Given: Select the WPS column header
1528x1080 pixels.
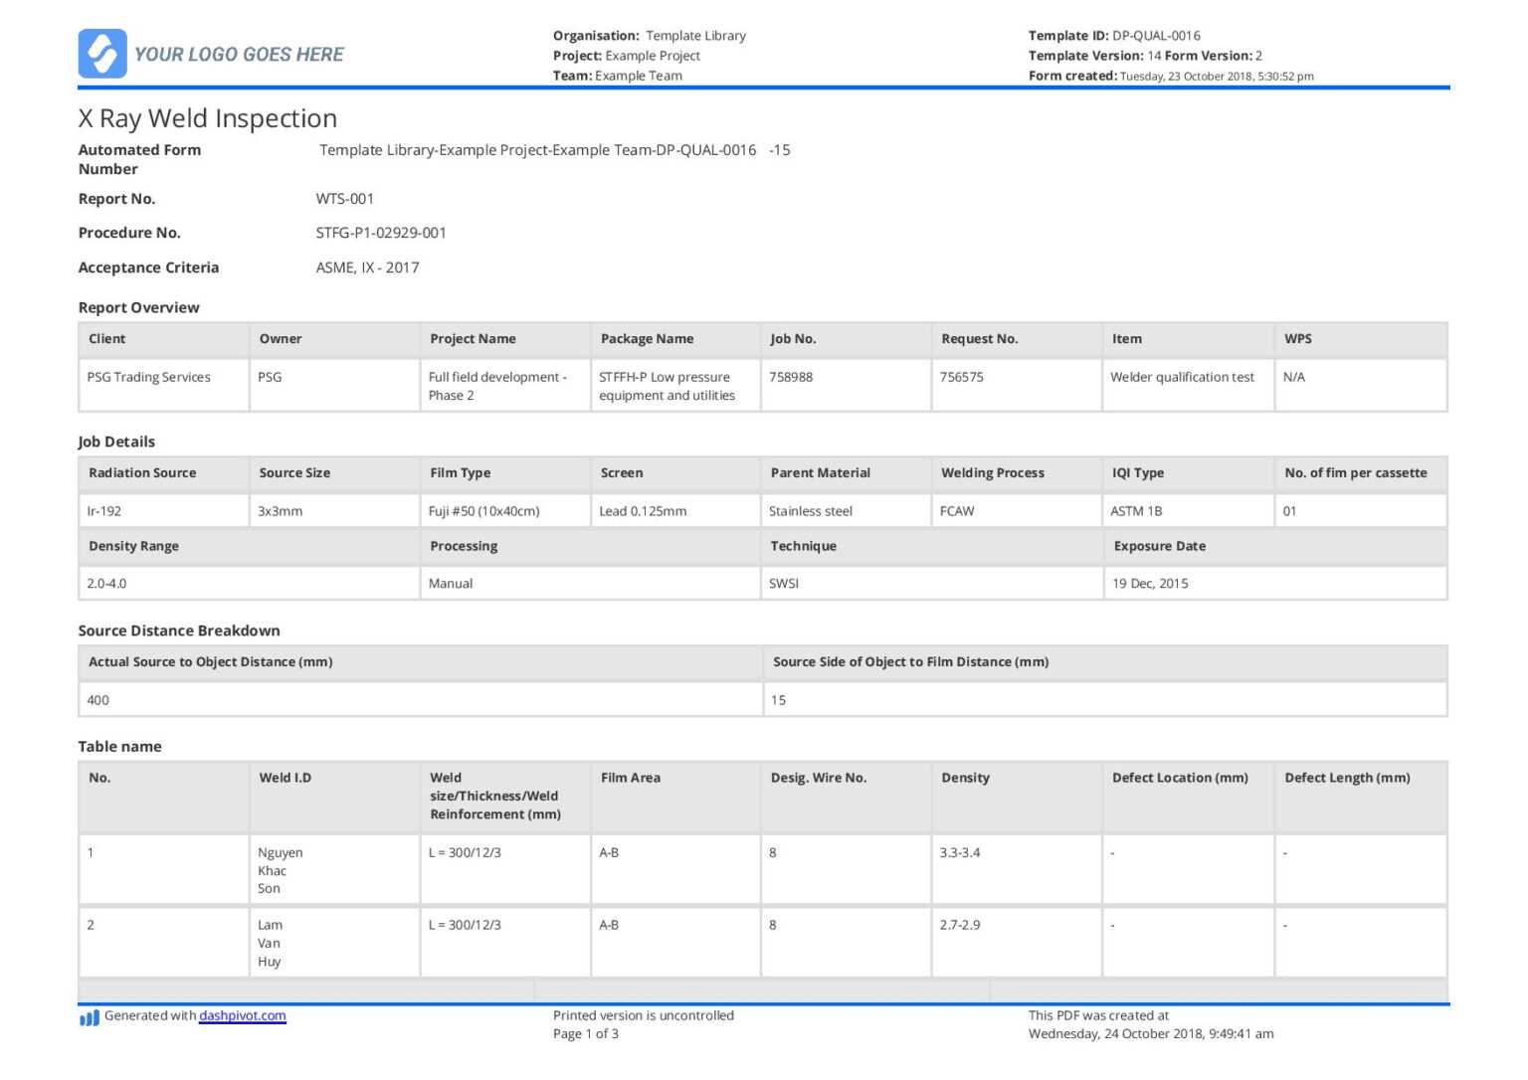Looking at the screenshot, I should pos(1298,338).
